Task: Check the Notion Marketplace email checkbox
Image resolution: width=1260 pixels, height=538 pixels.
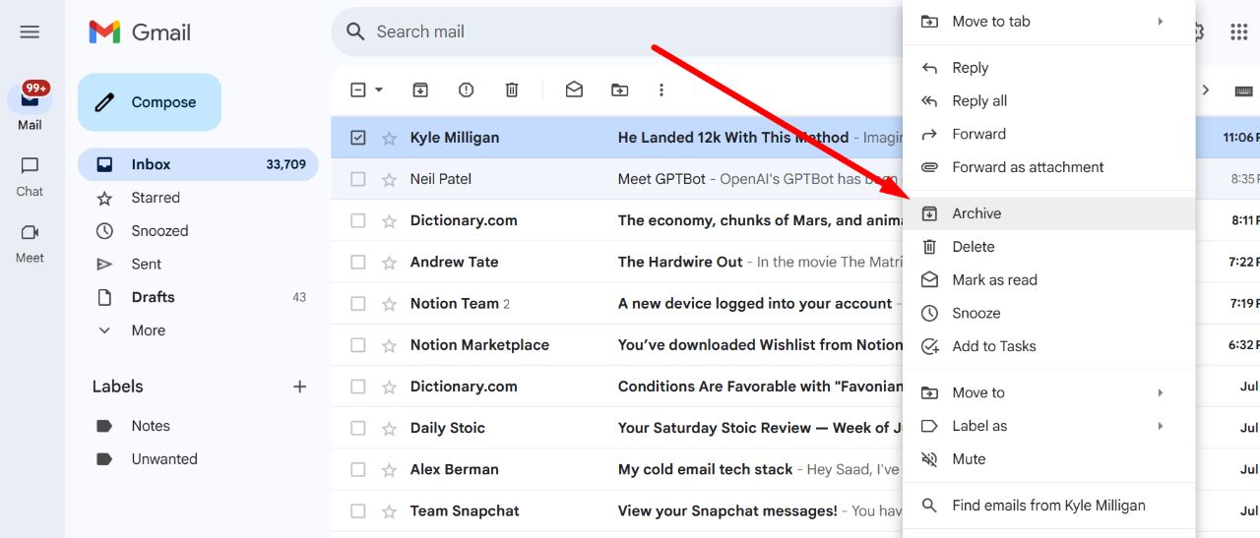Action: point(358,345)
